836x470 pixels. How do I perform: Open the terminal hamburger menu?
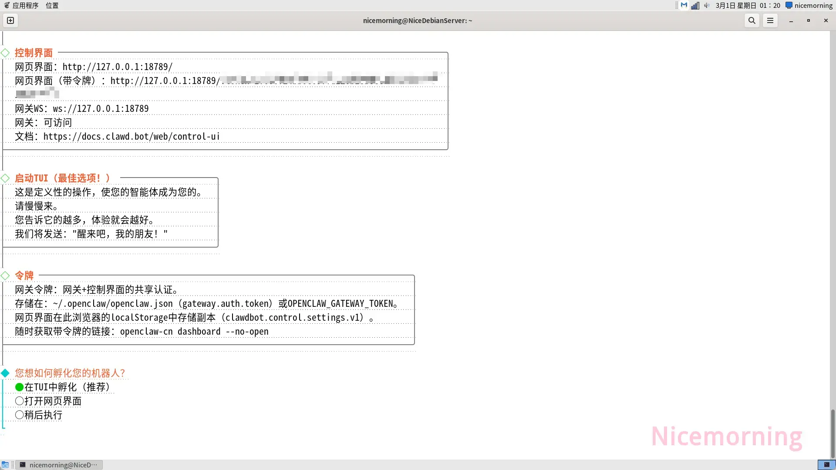tap(770, 20)
